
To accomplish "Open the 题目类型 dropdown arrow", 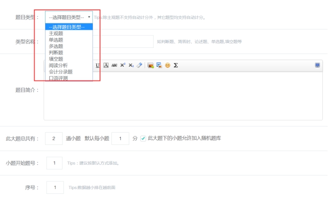I will 89,17.
